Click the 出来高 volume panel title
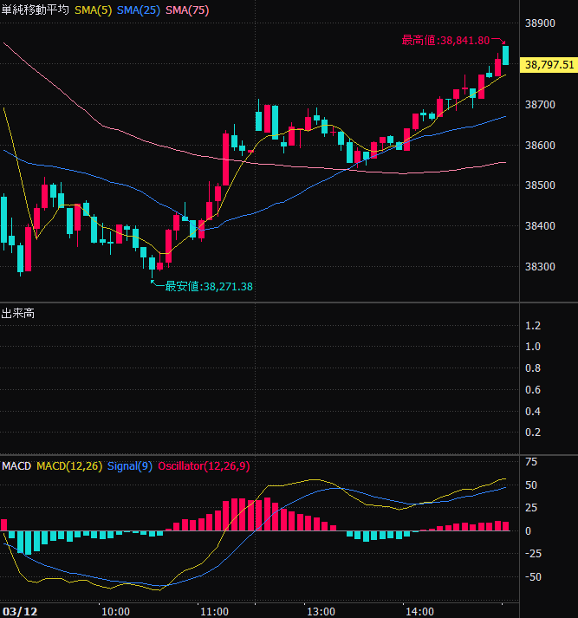This screenshot has height=618, width=578. 17,314
